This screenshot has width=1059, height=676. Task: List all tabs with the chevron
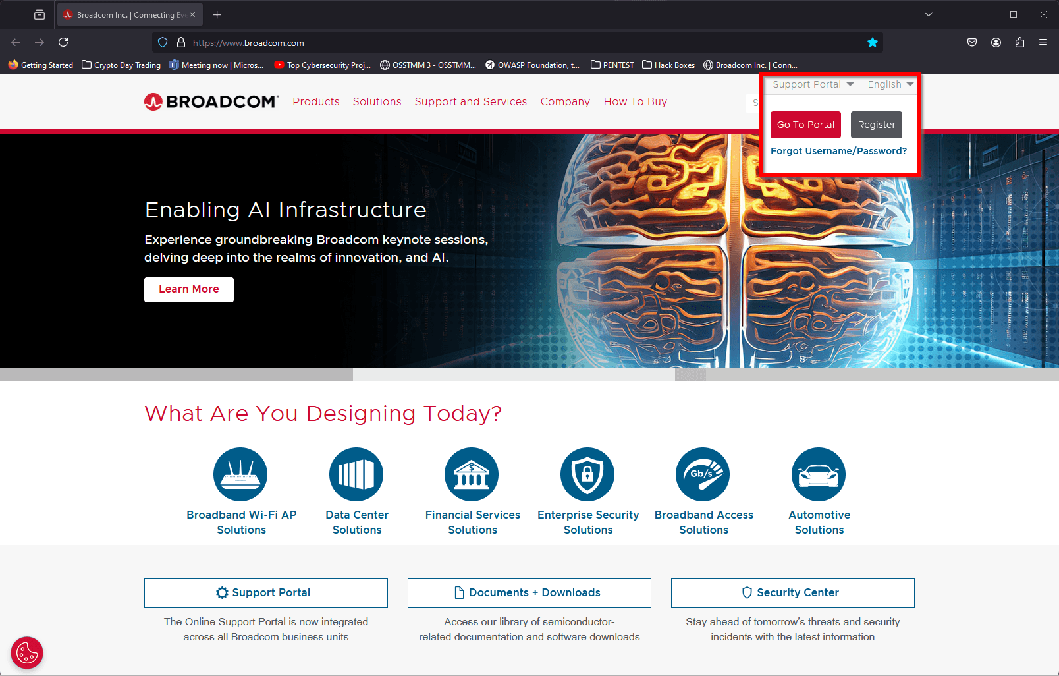pos(929,14)
